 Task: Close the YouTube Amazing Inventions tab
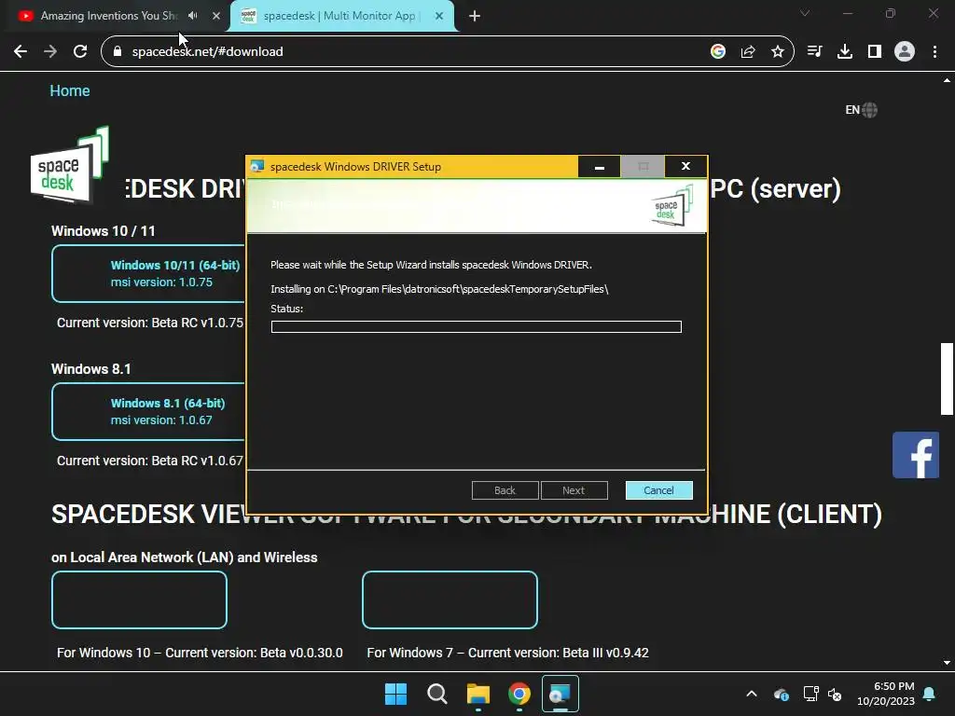click(x=215, y=16)
